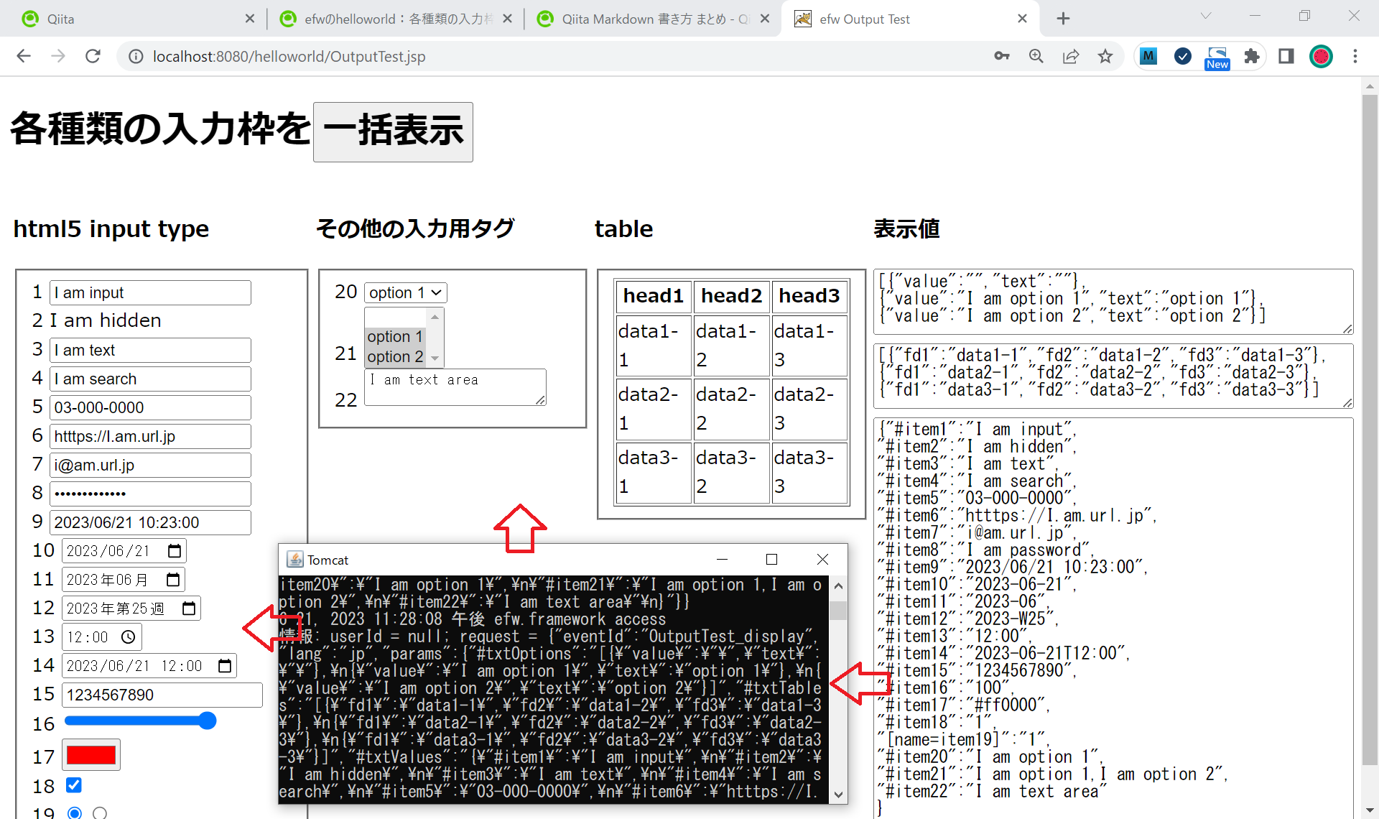Click the bookmark star icon
This screenshot has height=819, width=1379.
click(1105, 56)
